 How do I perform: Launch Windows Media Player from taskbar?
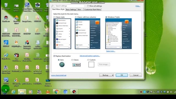pyautogui.click(x=31, y=92)
